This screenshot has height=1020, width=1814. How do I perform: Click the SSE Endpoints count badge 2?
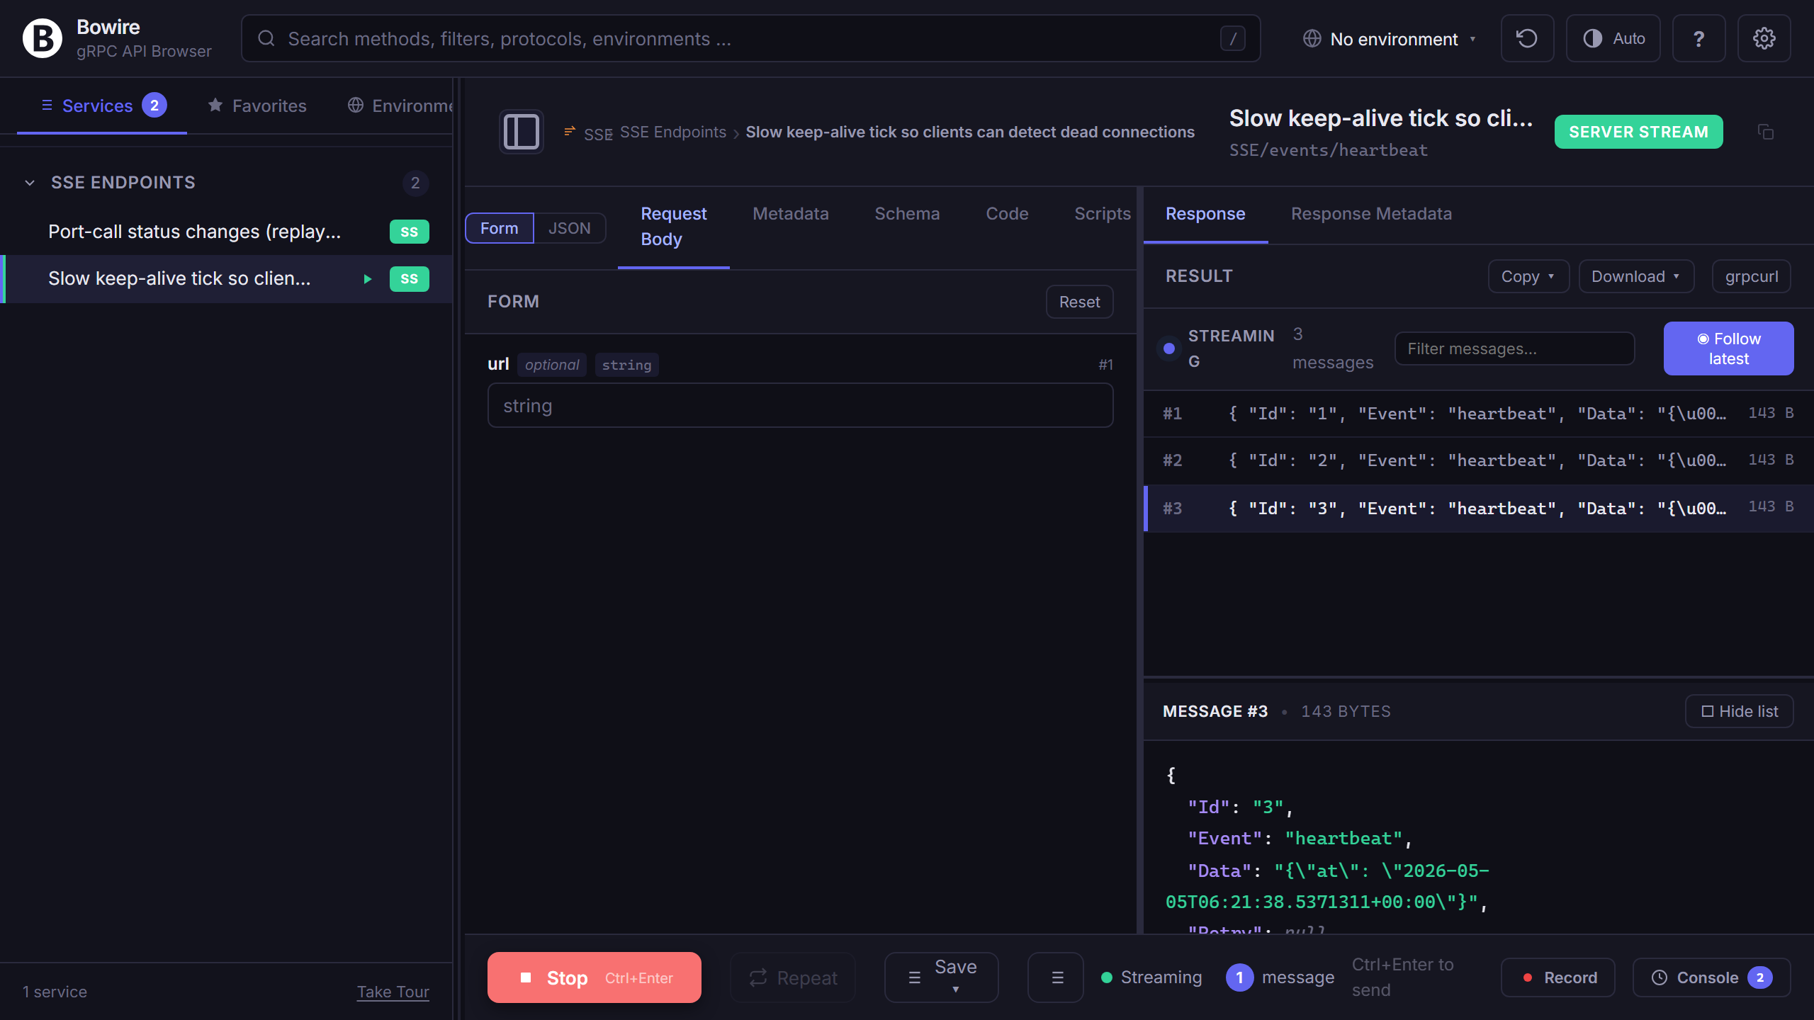click(x=415, y=183)
